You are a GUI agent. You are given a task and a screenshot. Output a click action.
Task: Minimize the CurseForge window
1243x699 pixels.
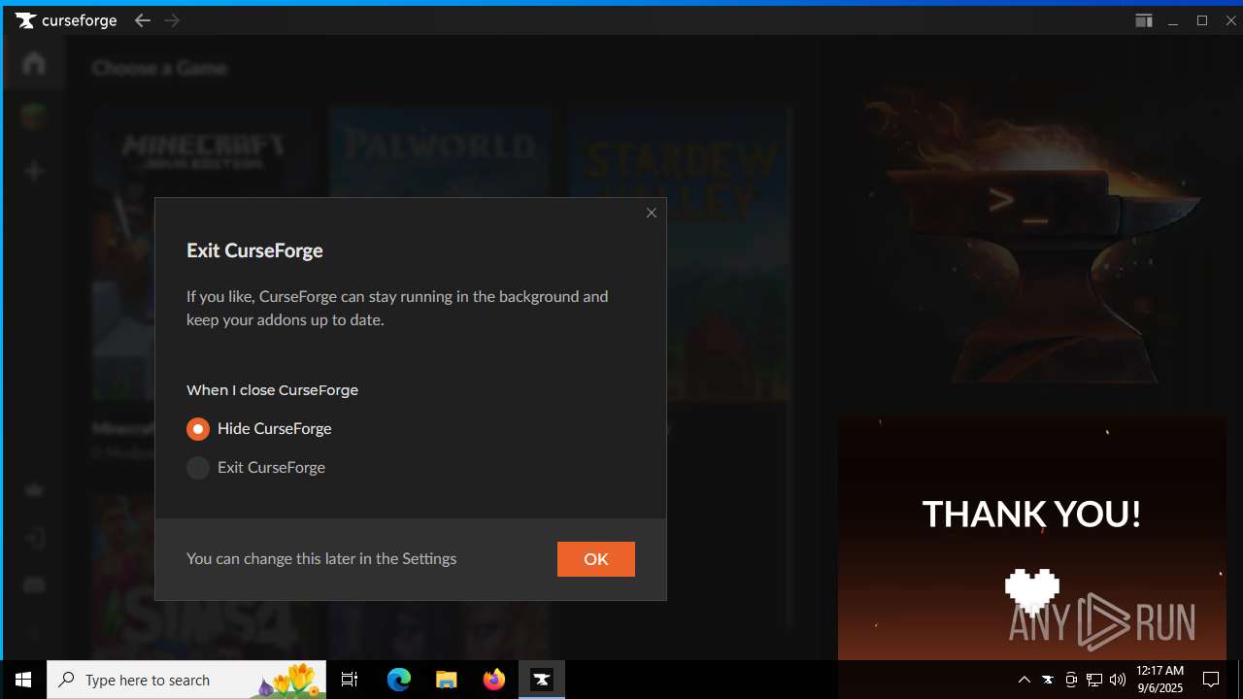[1173, 20]
